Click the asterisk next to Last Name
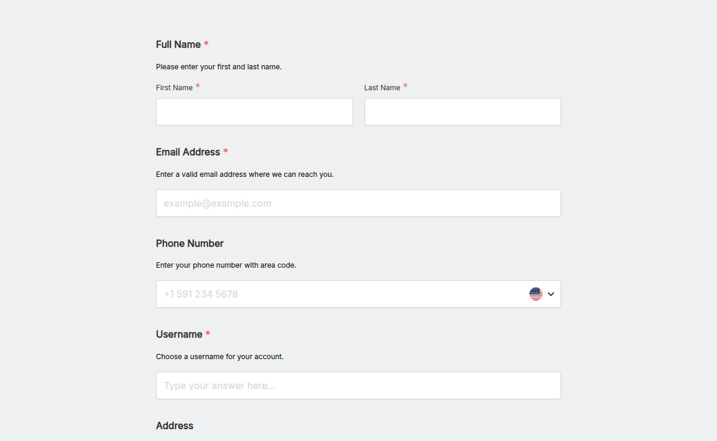The height and width of the screenshot is (441, 717). pyautogui.click(x=406, y=85)
